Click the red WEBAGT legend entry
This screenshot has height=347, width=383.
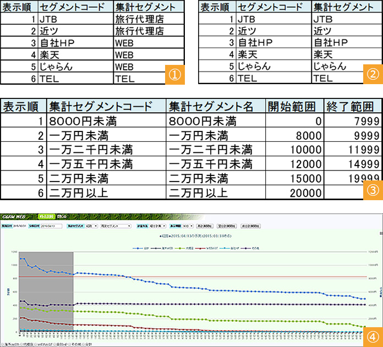[x=206, y=248]
